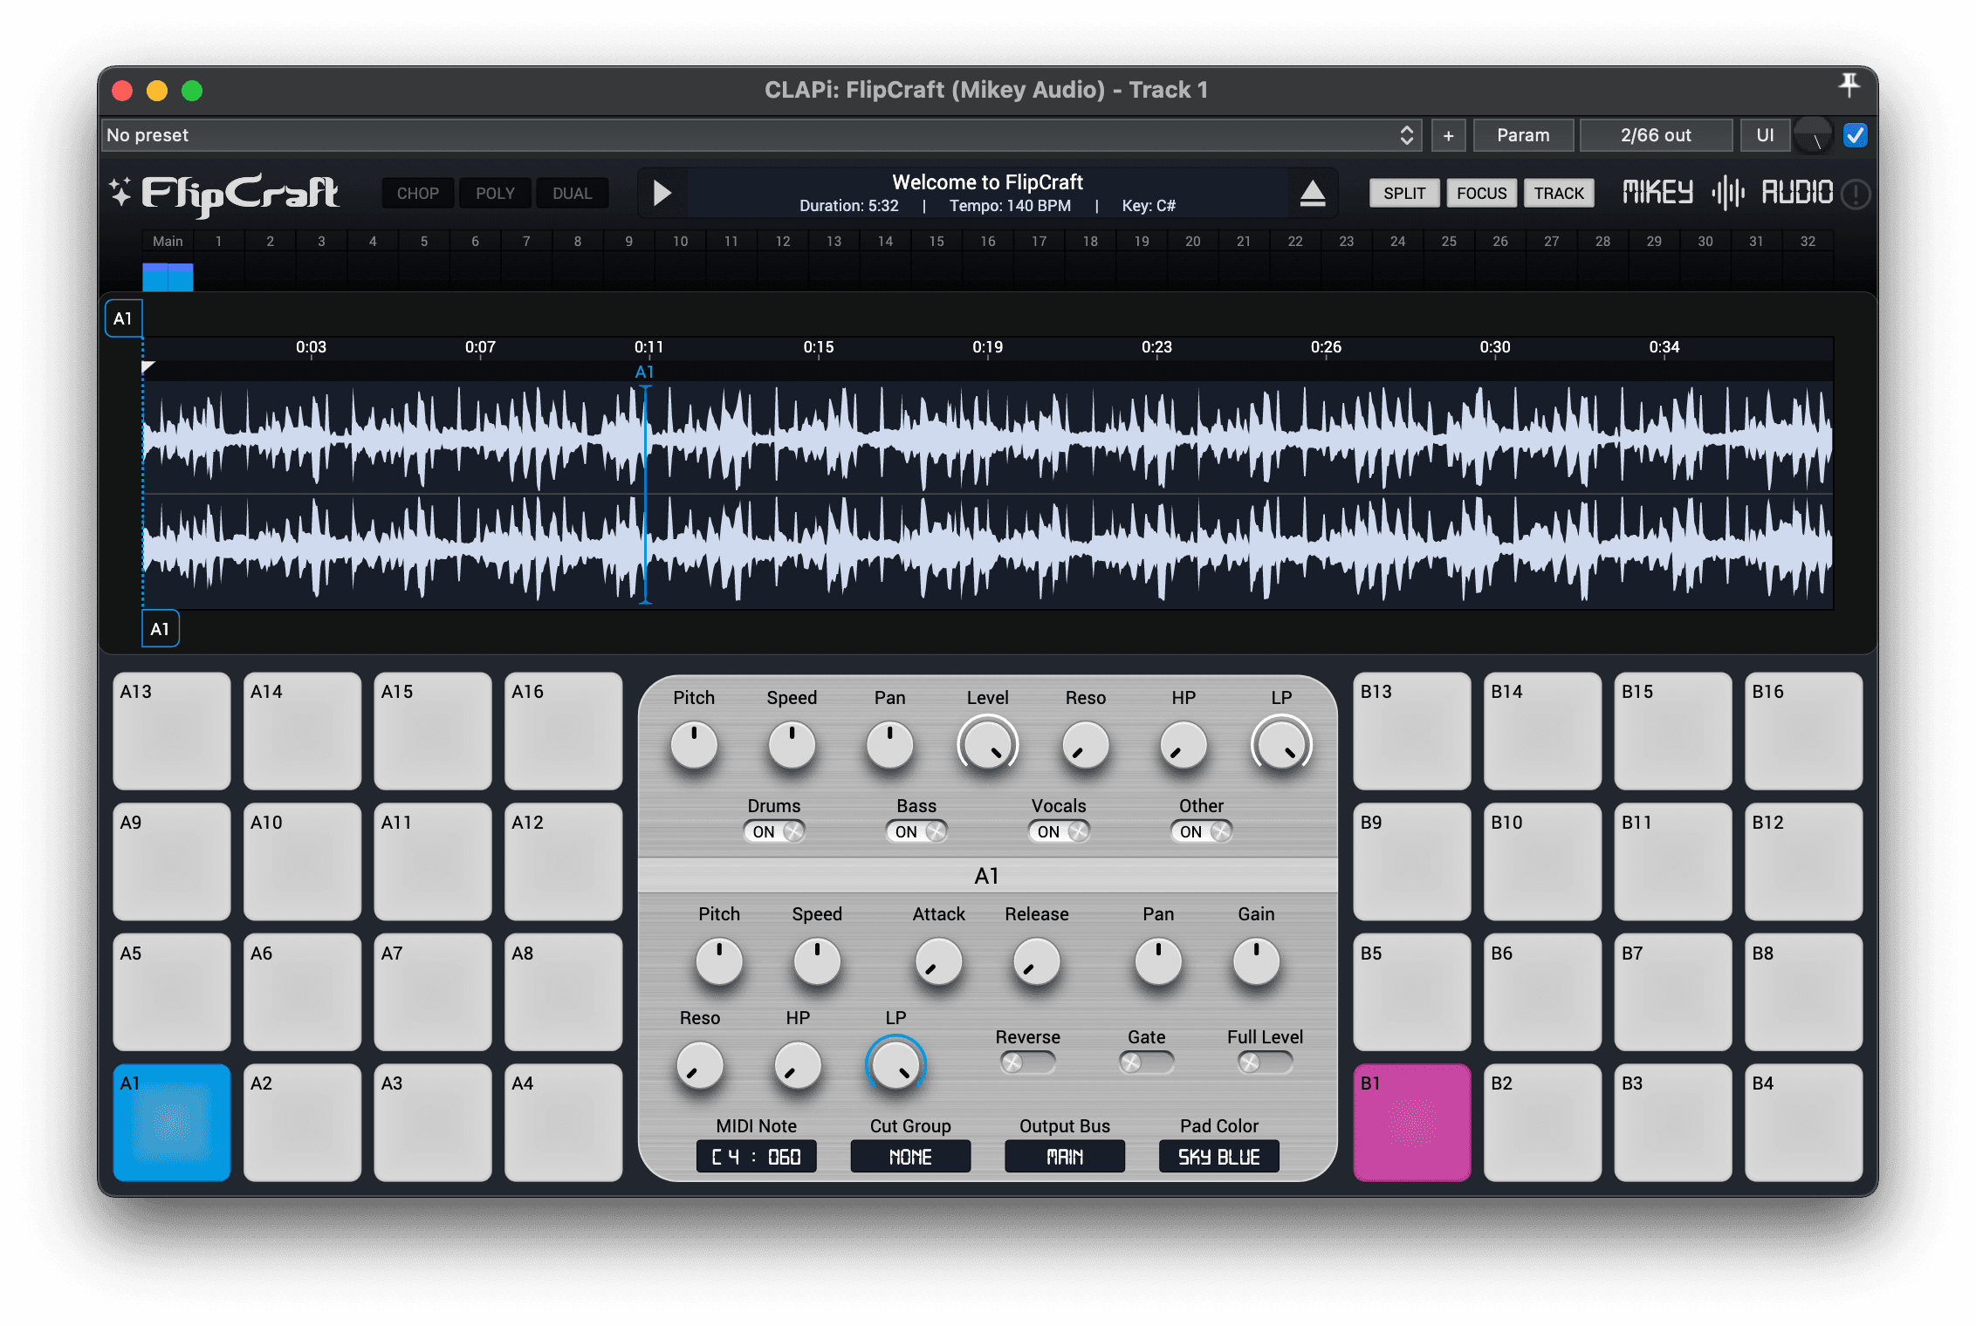The width and height of the screenshot is (1976, 1326).
Task: Click the Tempo: 140 BPM text
Action: coord(1010,206)
